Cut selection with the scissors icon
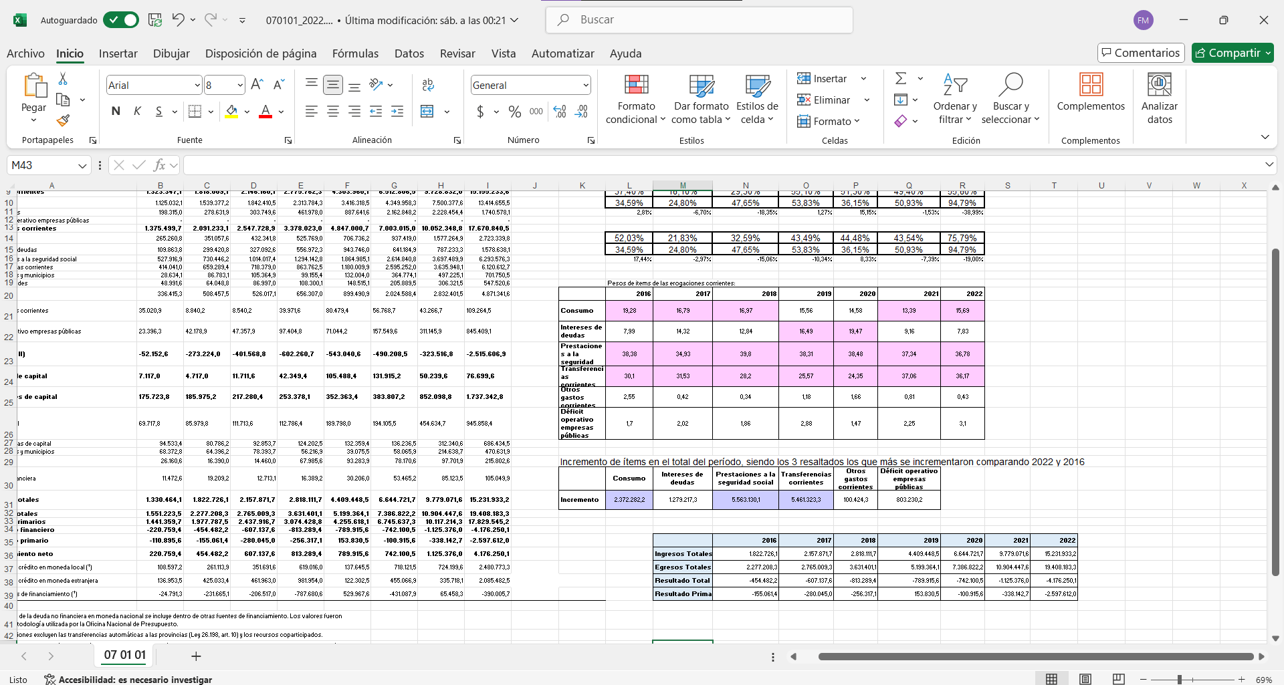Image resolution: width=1284 pixels, height=685 pixels. [63, 79]
